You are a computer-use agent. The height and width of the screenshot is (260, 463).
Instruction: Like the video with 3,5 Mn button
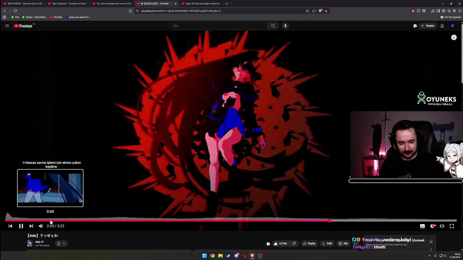(280, 243)
